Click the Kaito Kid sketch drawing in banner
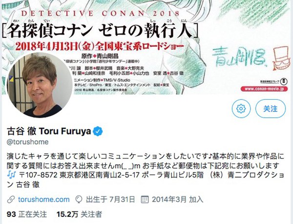293x224 pixels. tap(282, 58)
